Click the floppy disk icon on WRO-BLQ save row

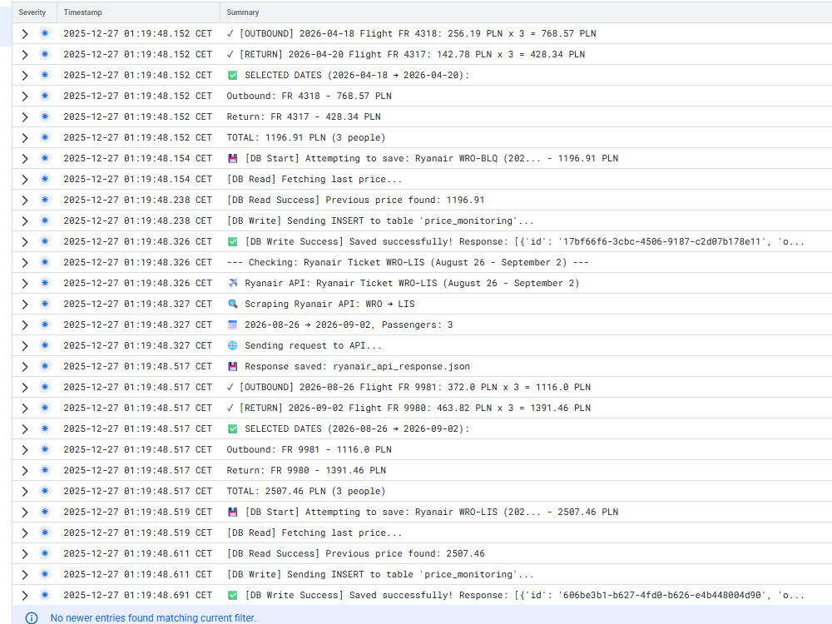pos(232,158)
